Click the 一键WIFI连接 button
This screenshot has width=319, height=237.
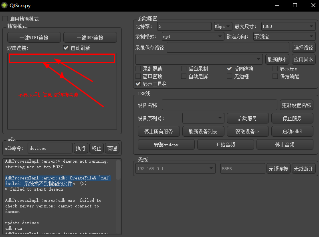34,38
